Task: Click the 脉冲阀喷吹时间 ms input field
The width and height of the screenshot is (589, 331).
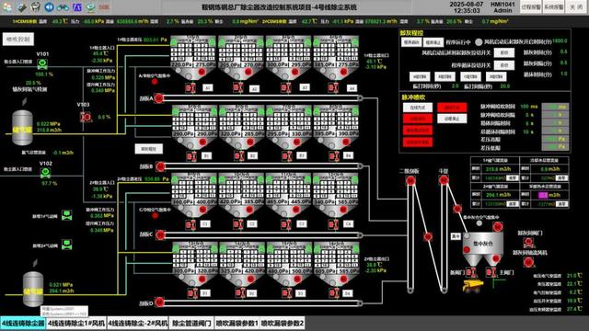Action: 555,107
